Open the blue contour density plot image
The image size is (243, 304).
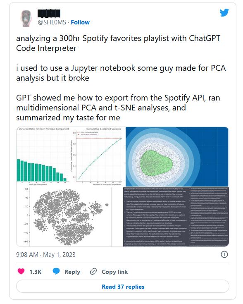(177, 157)
